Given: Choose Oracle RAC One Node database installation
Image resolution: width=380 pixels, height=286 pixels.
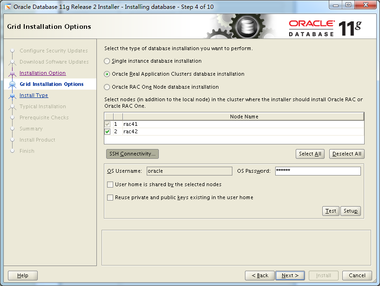Looking at the screenshot, I should click(x=107, y=87).
